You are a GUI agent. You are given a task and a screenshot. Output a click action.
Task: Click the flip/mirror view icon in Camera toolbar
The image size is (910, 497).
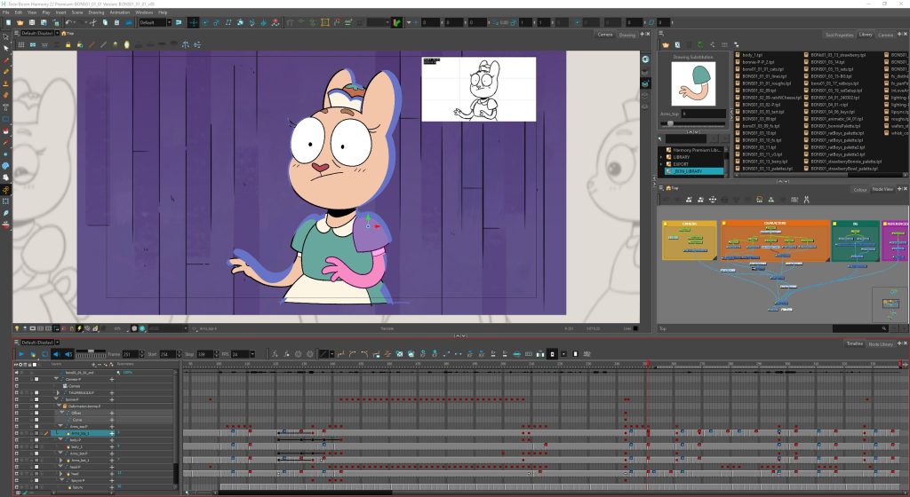(x=185, y=44)
